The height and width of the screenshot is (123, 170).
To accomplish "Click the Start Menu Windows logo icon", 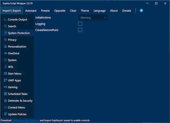I will coord(5,73).
